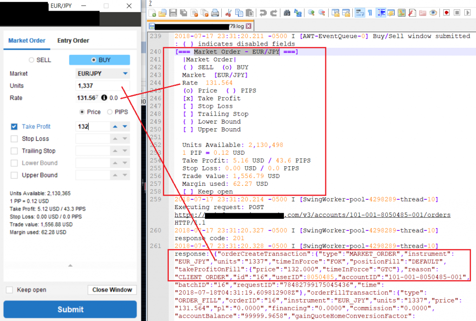Viewport: 476px width, 321px height.
Task: Copy selection using toolbar icon
Action: click(239, 13)
